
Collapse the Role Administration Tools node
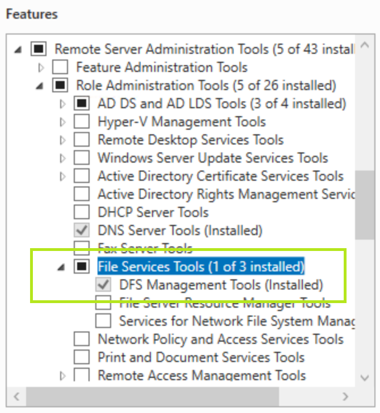pos(40,86)
